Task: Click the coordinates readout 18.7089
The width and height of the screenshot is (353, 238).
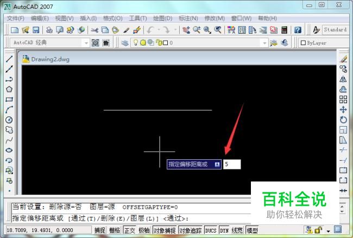Action: [x=40, y=230]
